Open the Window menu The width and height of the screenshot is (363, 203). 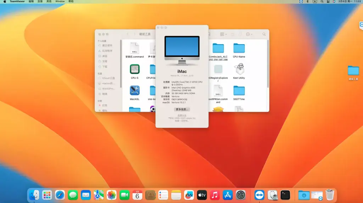[x=60, y=1]
